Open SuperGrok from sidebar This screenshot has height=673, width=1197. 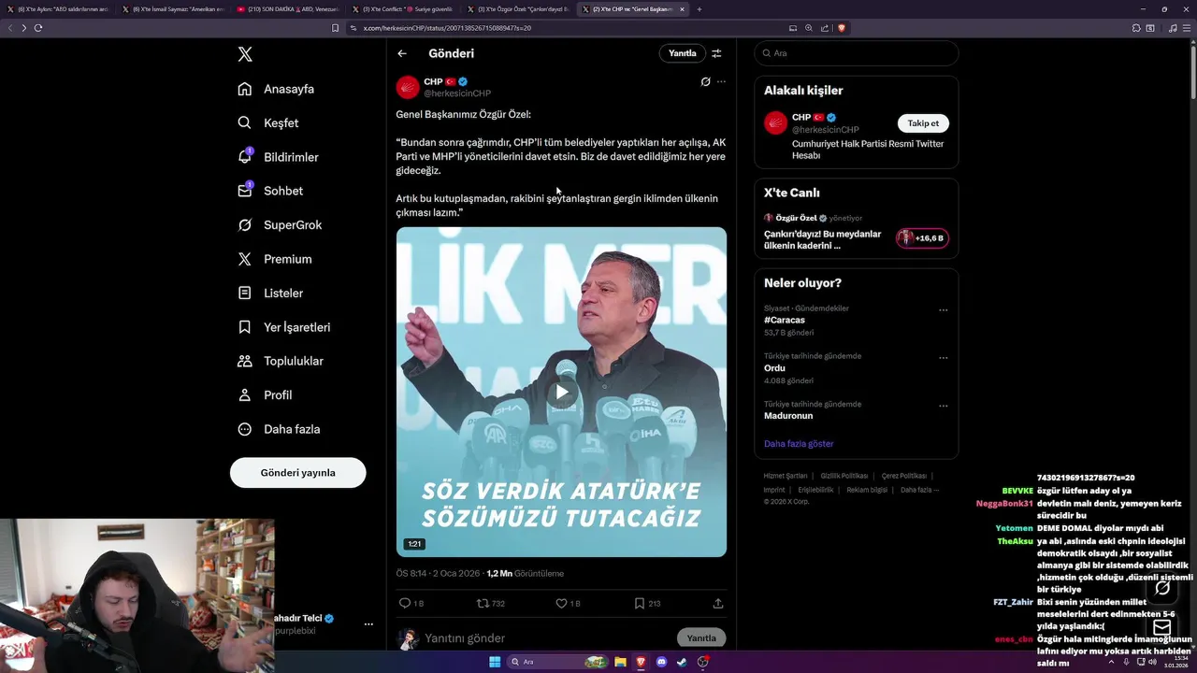click(x=280, y=225)
